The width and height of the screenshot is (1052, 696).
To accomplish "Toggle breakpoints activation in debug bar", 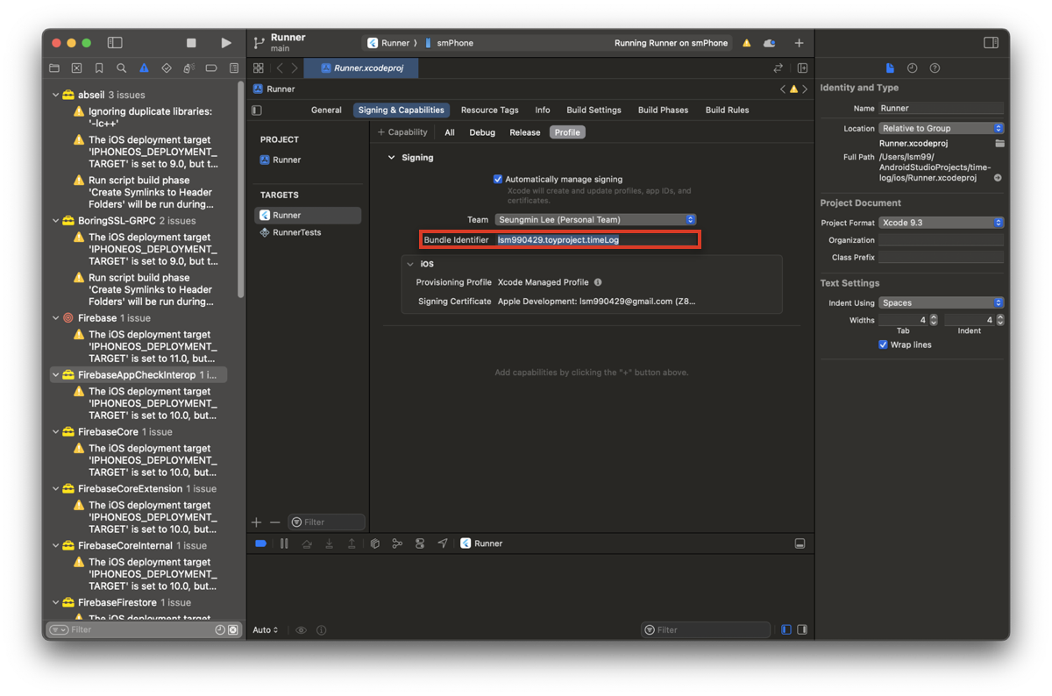I will click(260, 543).
